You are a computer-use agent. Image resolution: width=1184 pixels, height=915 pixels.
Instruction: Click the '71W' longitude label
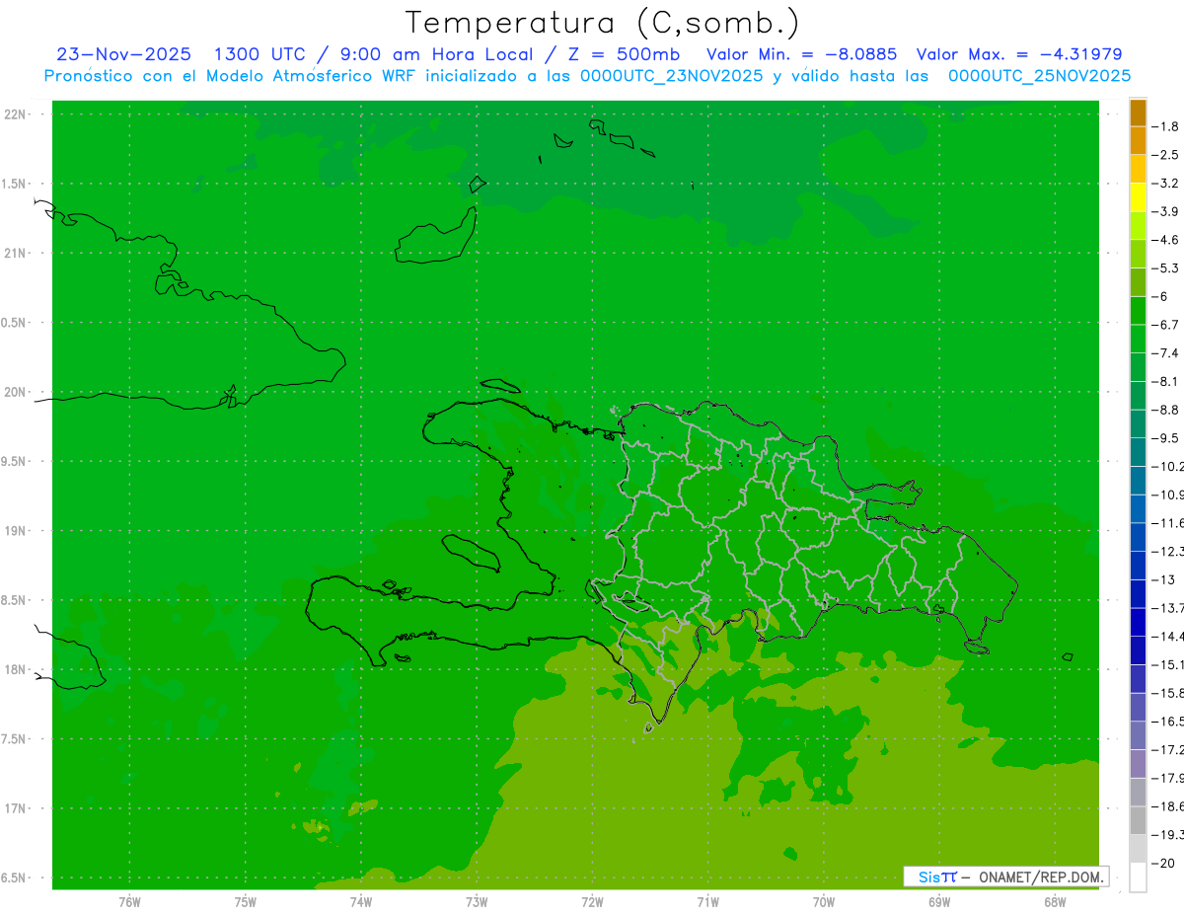tap(707, 901)
